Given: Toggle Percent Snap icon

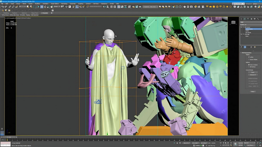Looking at the screenshot, I should tap(80, 7).
